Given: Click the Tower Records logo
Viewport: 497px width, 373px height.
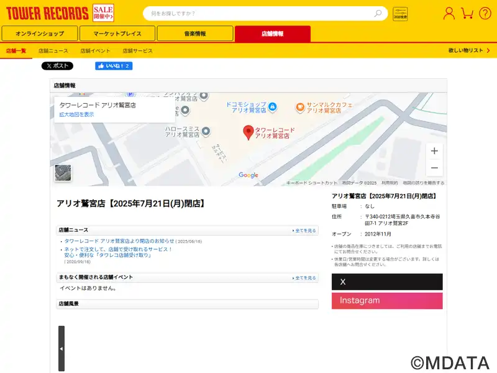Looking at the screenshot, I should click(x=47, y=13).
